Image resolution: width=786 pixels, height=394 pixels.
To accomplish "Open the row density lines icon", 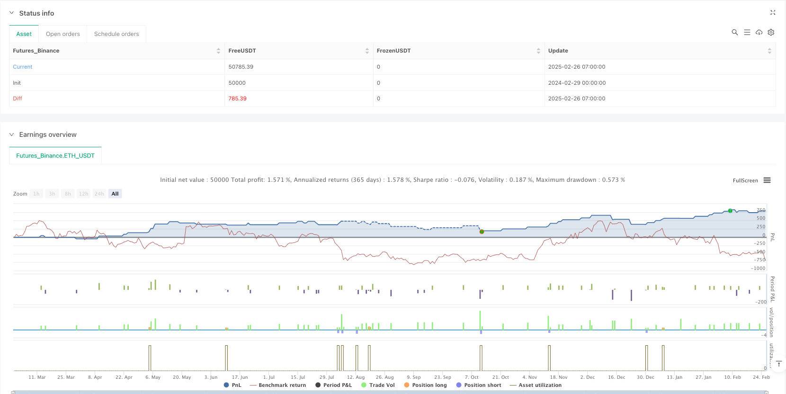I will (x=747, y=32).
